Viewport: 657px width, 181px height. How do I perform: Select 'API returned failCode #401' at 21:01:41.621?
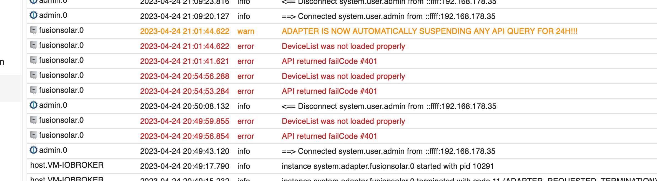[x=329, y=61]
